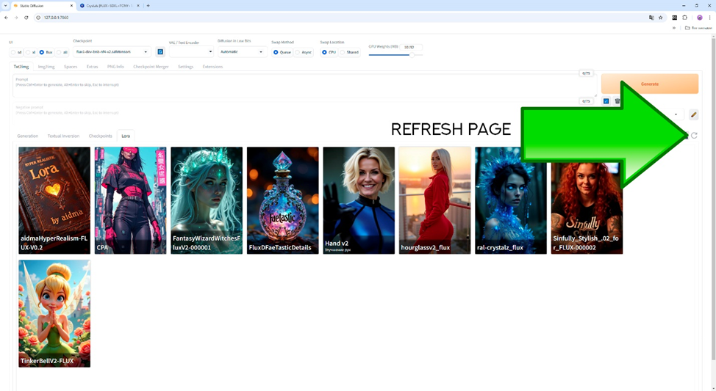
Task: Open the Chrome profile avatar
Action: point(699,18)
